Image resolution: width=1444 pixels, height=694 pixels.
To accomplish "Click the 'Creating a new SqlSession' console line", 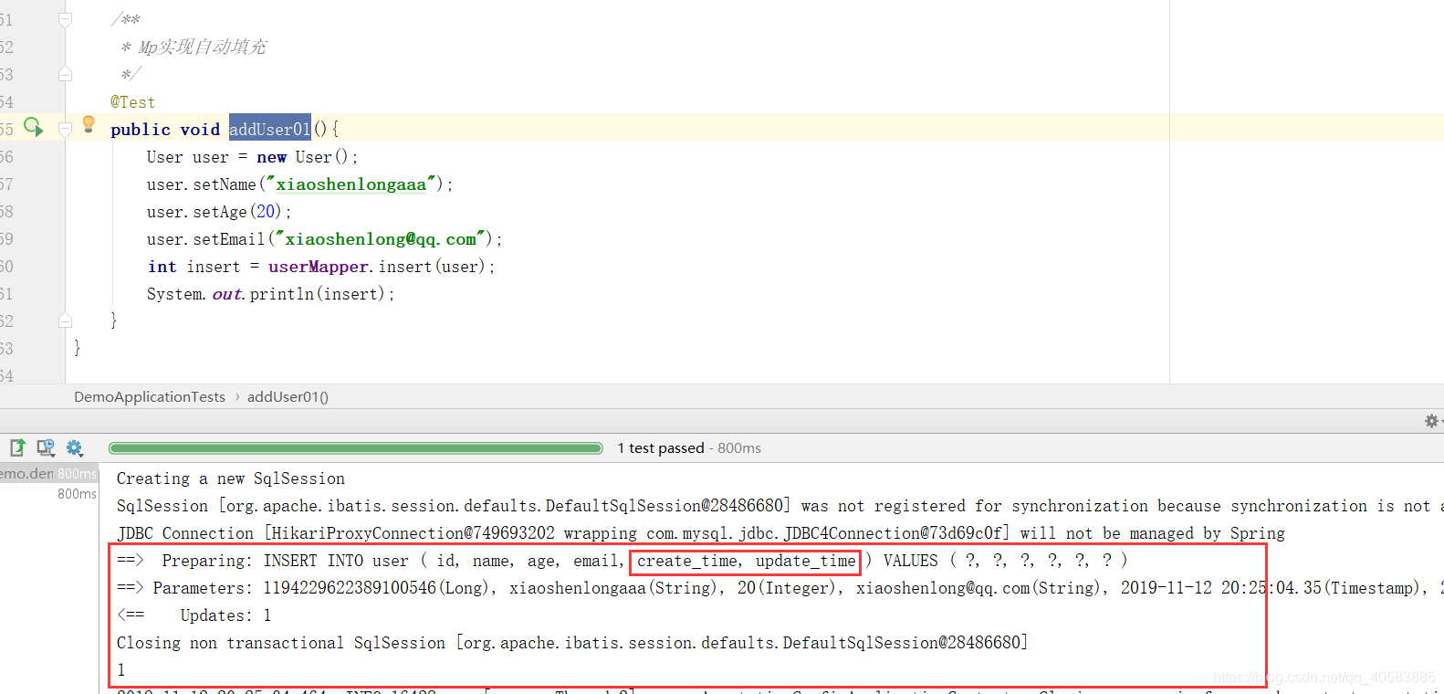I will (x=231, y=478).
